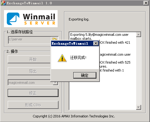Click the Winmail Server logo image
The image size is (150, 122).
tap(31, 19)
